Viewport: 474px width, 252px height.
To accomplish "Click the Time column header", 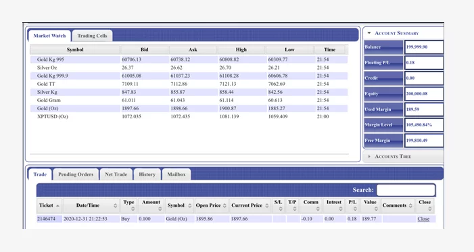I will coord(329,49).
